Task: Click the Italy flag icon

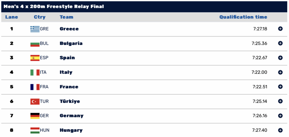Action: point(35,72)
